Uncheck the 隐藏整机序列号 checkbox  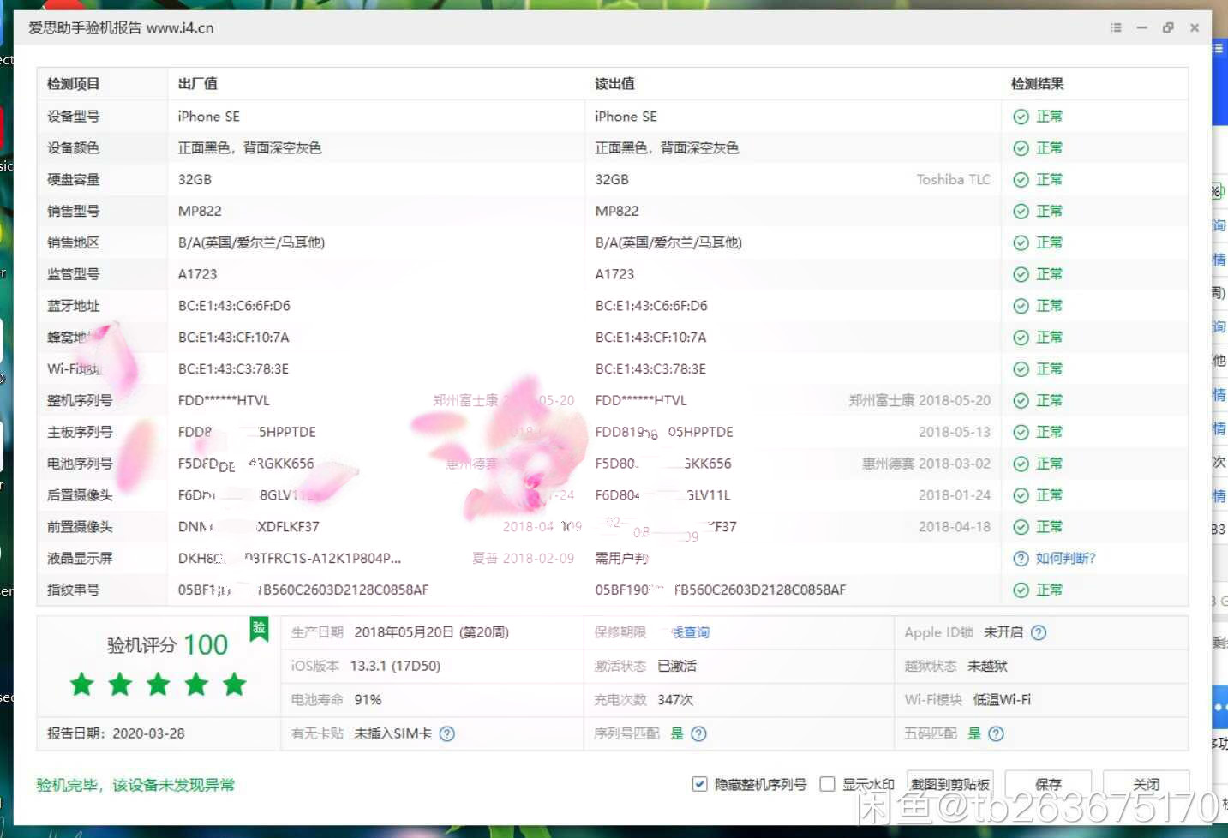coord(699,784)
